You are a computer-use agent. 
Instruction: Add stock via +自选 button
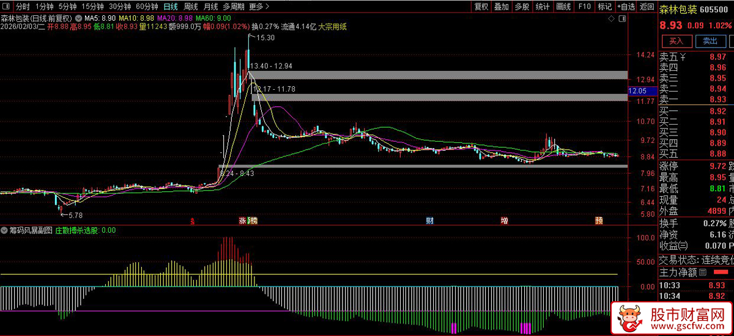tap(626, 7)
